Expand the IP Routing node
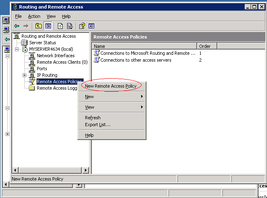This screenshot has height=198, width=267. click(x=24, y=75)
